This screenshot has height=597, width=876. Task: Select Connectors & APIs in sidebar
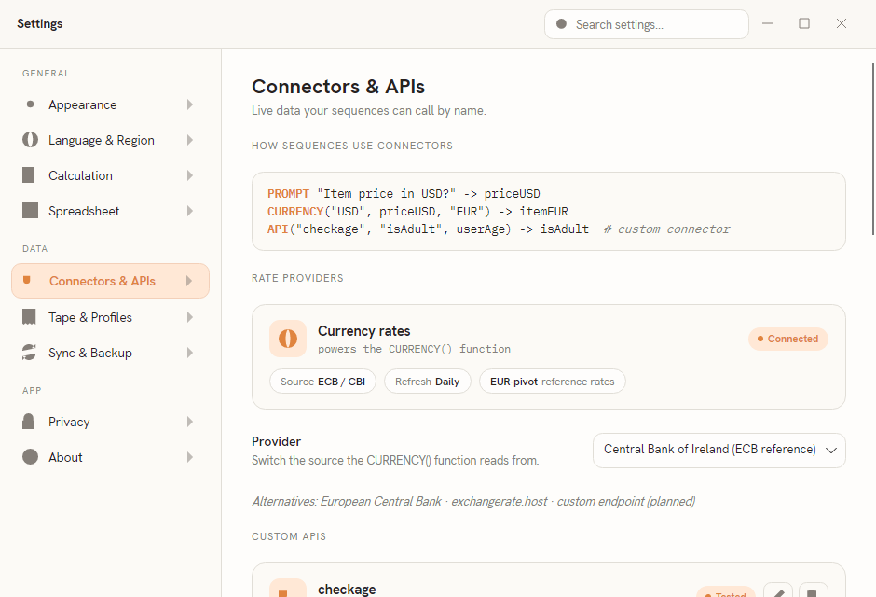point(110,281)
